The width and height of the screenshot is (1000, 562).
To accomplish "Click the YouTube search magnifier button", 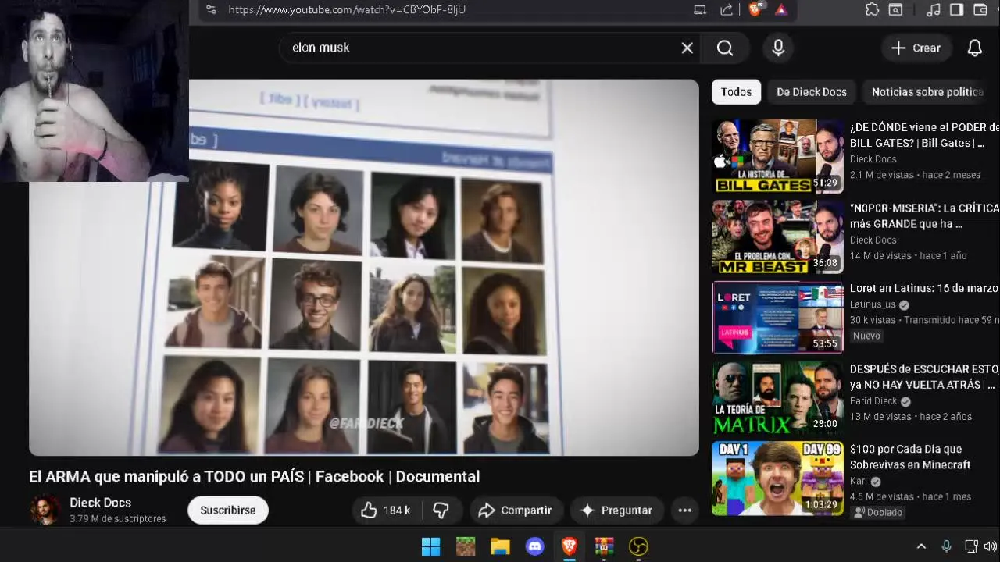I will tap(725, 48).
